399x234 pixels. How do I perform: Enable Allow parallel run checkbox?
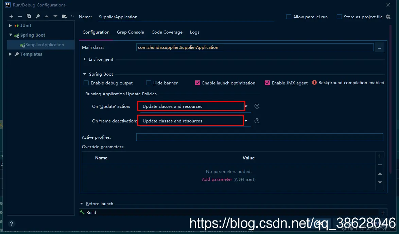pyautogui.click(x=289, y=17)
